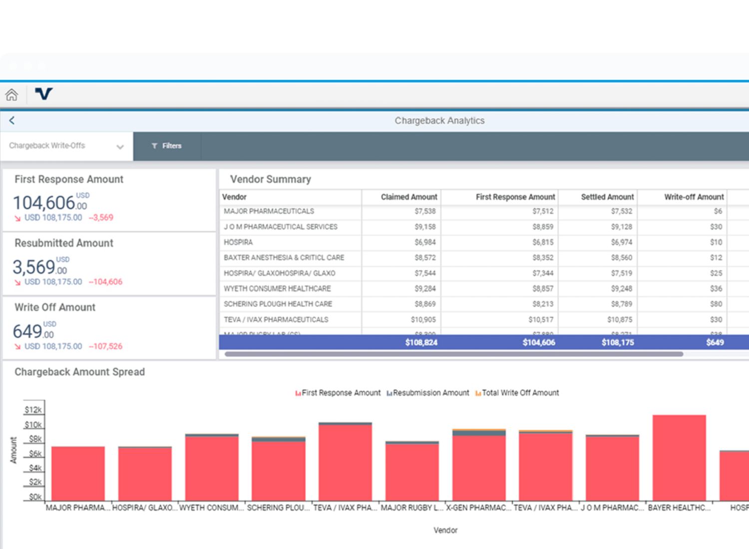Click the First Response Amount column header

tap(515, 197)
